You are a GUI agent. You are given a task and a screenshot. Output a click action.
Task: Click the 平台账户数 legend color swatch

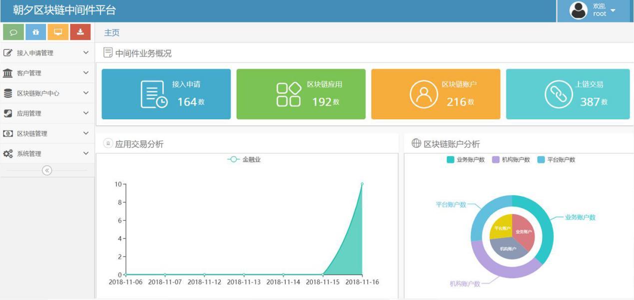point(541,159)
